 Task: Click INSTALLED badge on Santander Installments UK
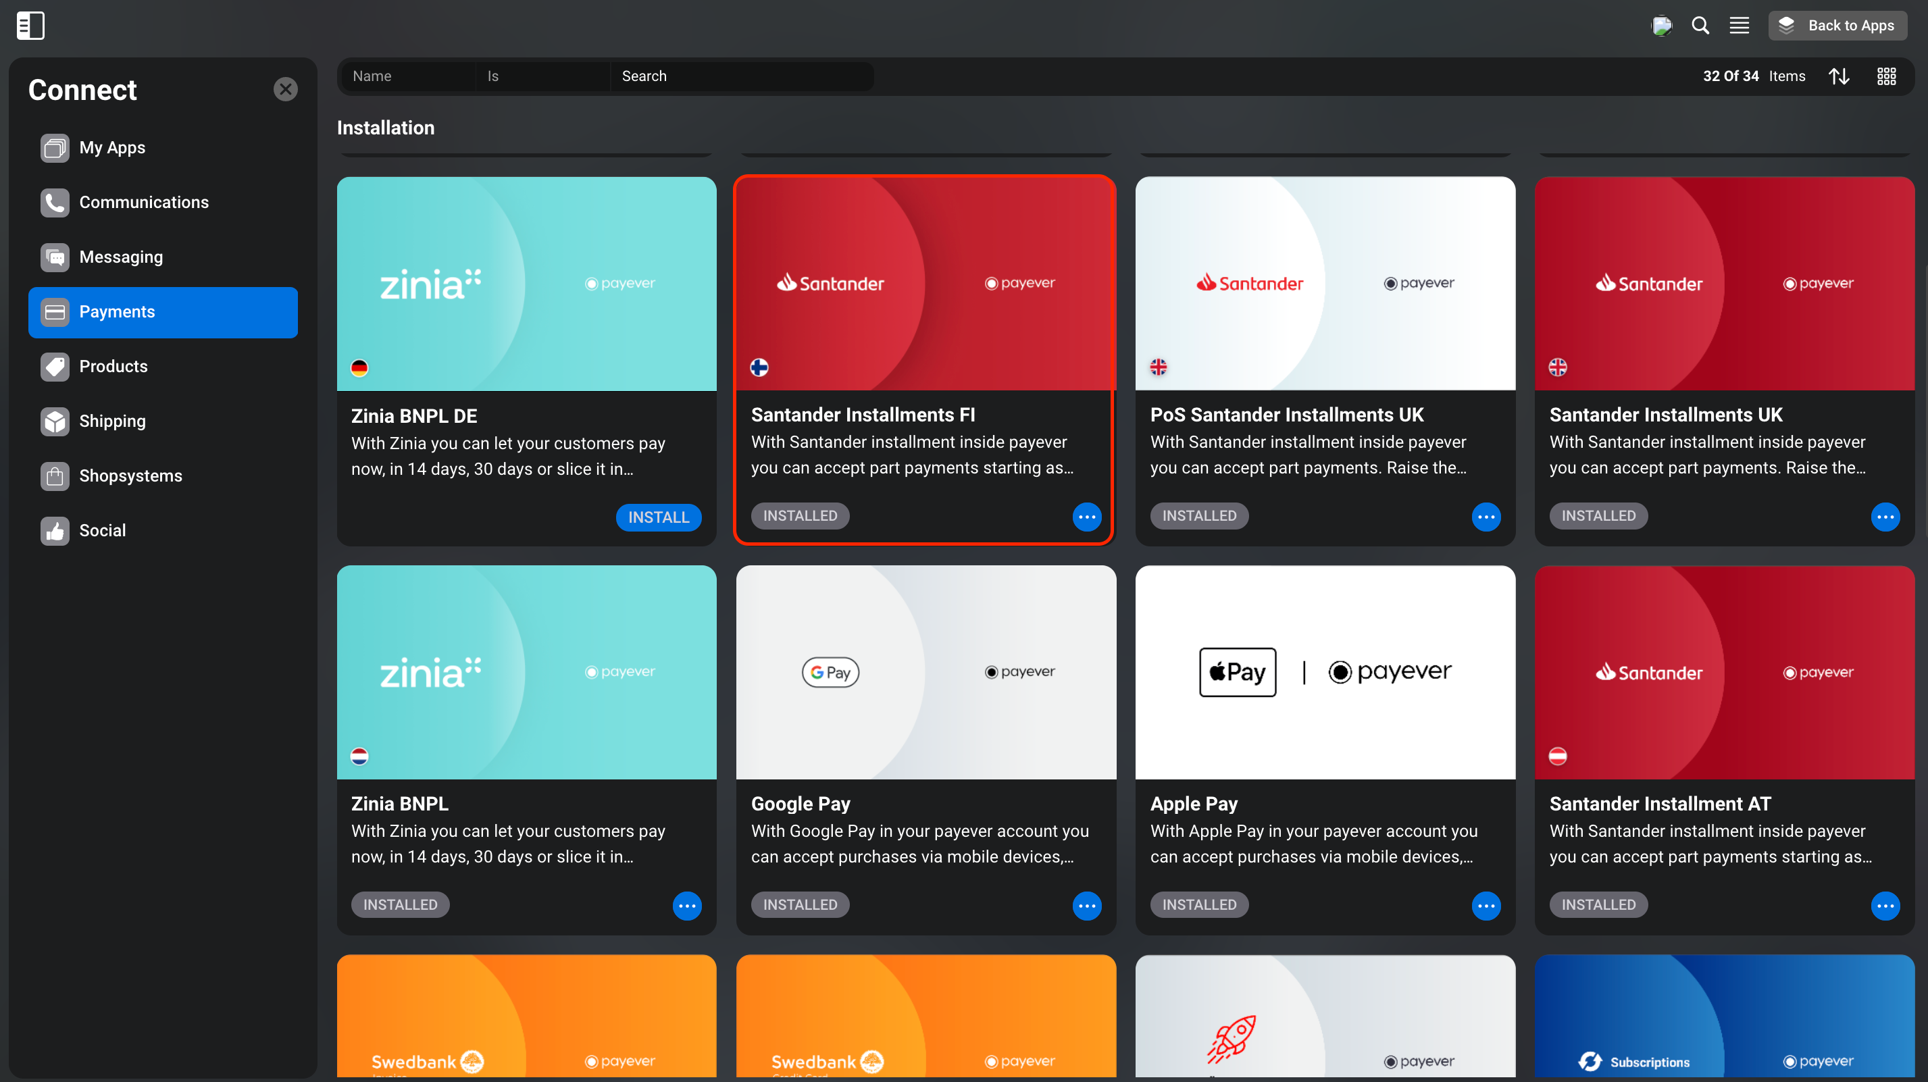(1598, 515)
